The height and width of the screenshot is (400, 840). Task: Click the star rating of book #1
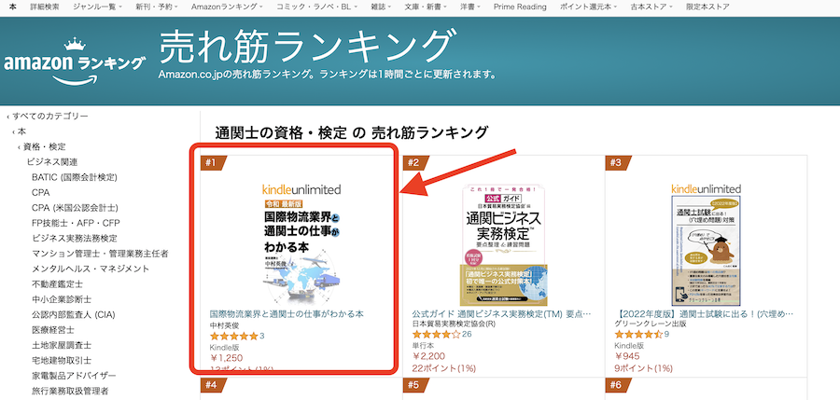(232, 336)
